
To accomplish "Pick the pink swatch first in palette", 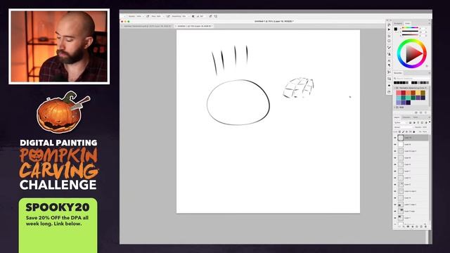I will (x=399, y=93).
